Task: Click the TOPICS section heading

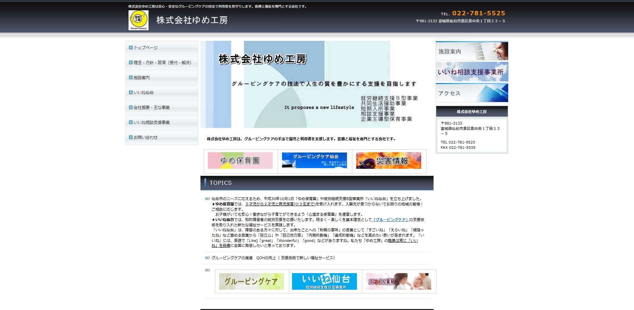Action: coord(317,183)
